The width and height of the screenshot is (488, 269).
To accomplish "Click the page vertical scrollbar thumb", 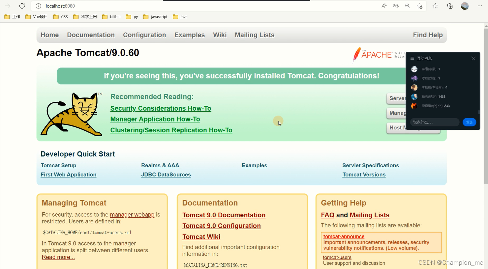I will pyautogui.click(x=486, y=107).
